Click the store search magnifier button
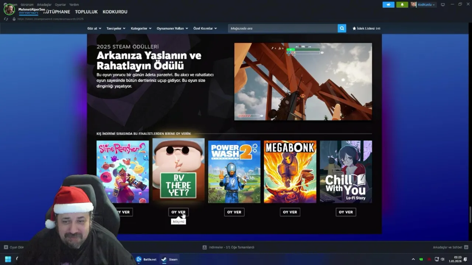Viewport: 472px width, 265px height. [x=342, y=28]
